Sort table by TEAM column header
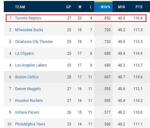This screenshot has width=150, height=128. (x=20, y=7)
